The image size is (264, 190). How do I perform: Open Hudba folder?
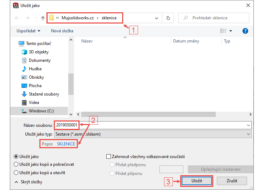(x=35, y=69)
